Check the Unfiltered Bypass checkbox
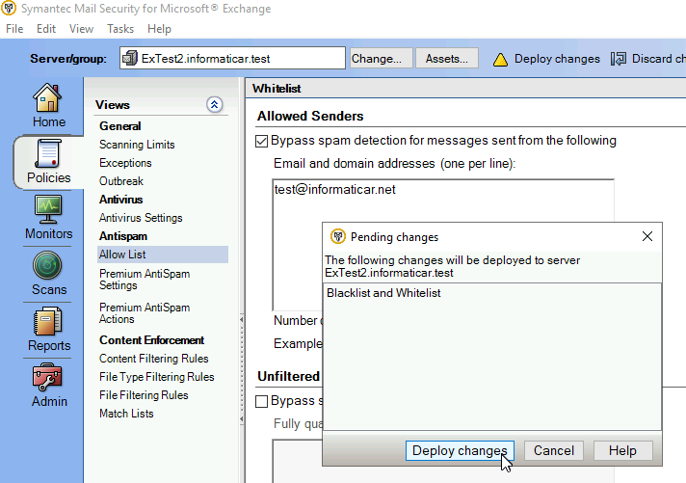The height and width of the screenshot is (483, 686). pyautogui.click(x=261, y=402)
